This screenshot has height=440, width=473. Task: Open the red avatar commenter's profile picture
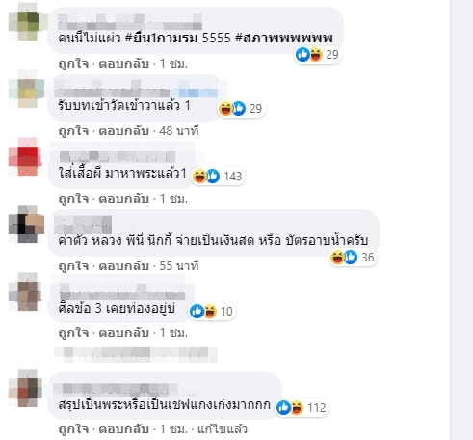coord(26,157)
